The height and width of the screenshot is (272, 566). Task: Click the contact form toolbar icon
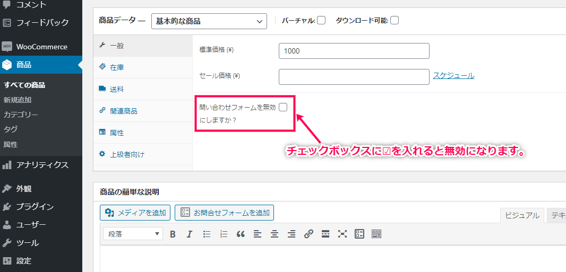click(359, 234)
